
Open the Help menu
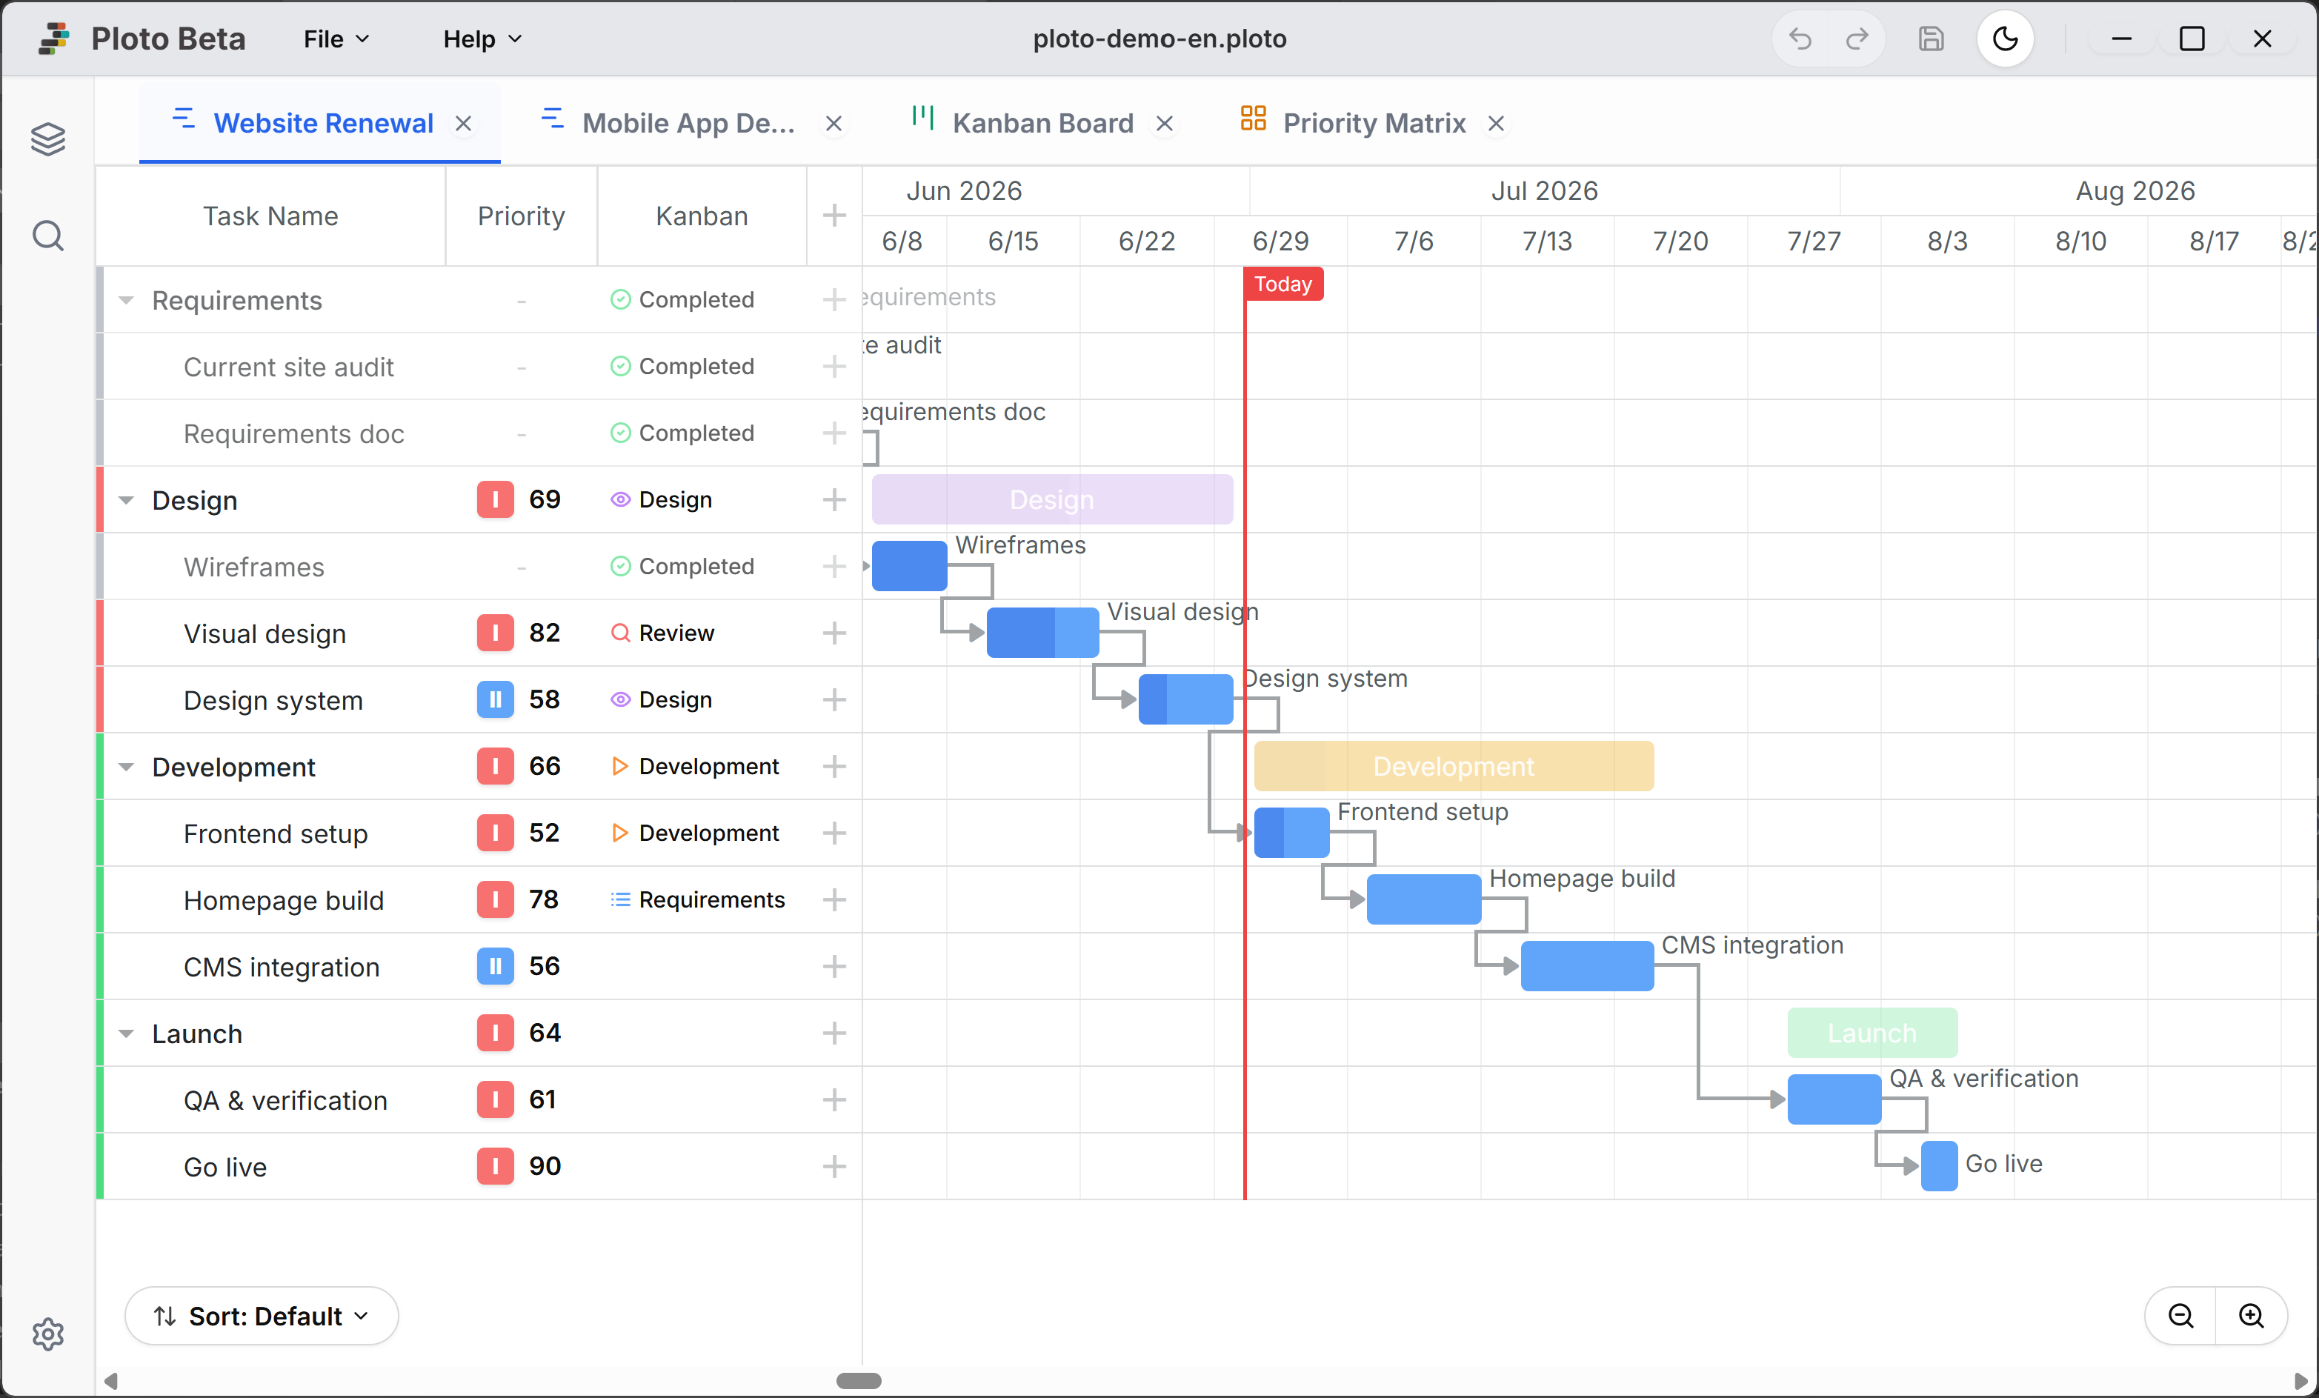tap(482, 39)
